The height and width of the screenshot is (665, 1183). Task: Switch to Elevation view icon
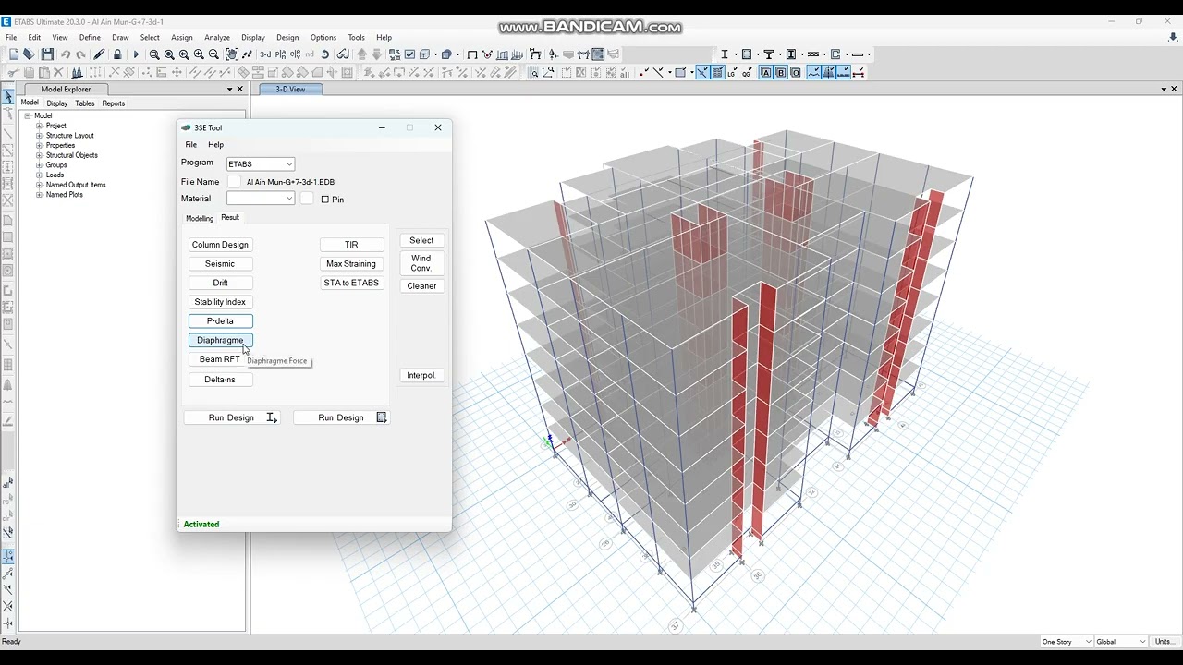295,54
